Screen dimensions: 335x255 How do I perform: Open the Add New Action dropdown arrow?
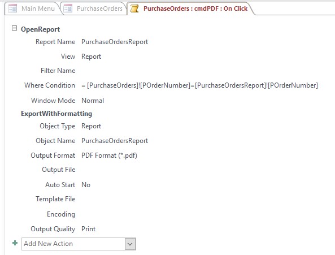[x=130, y=244]
